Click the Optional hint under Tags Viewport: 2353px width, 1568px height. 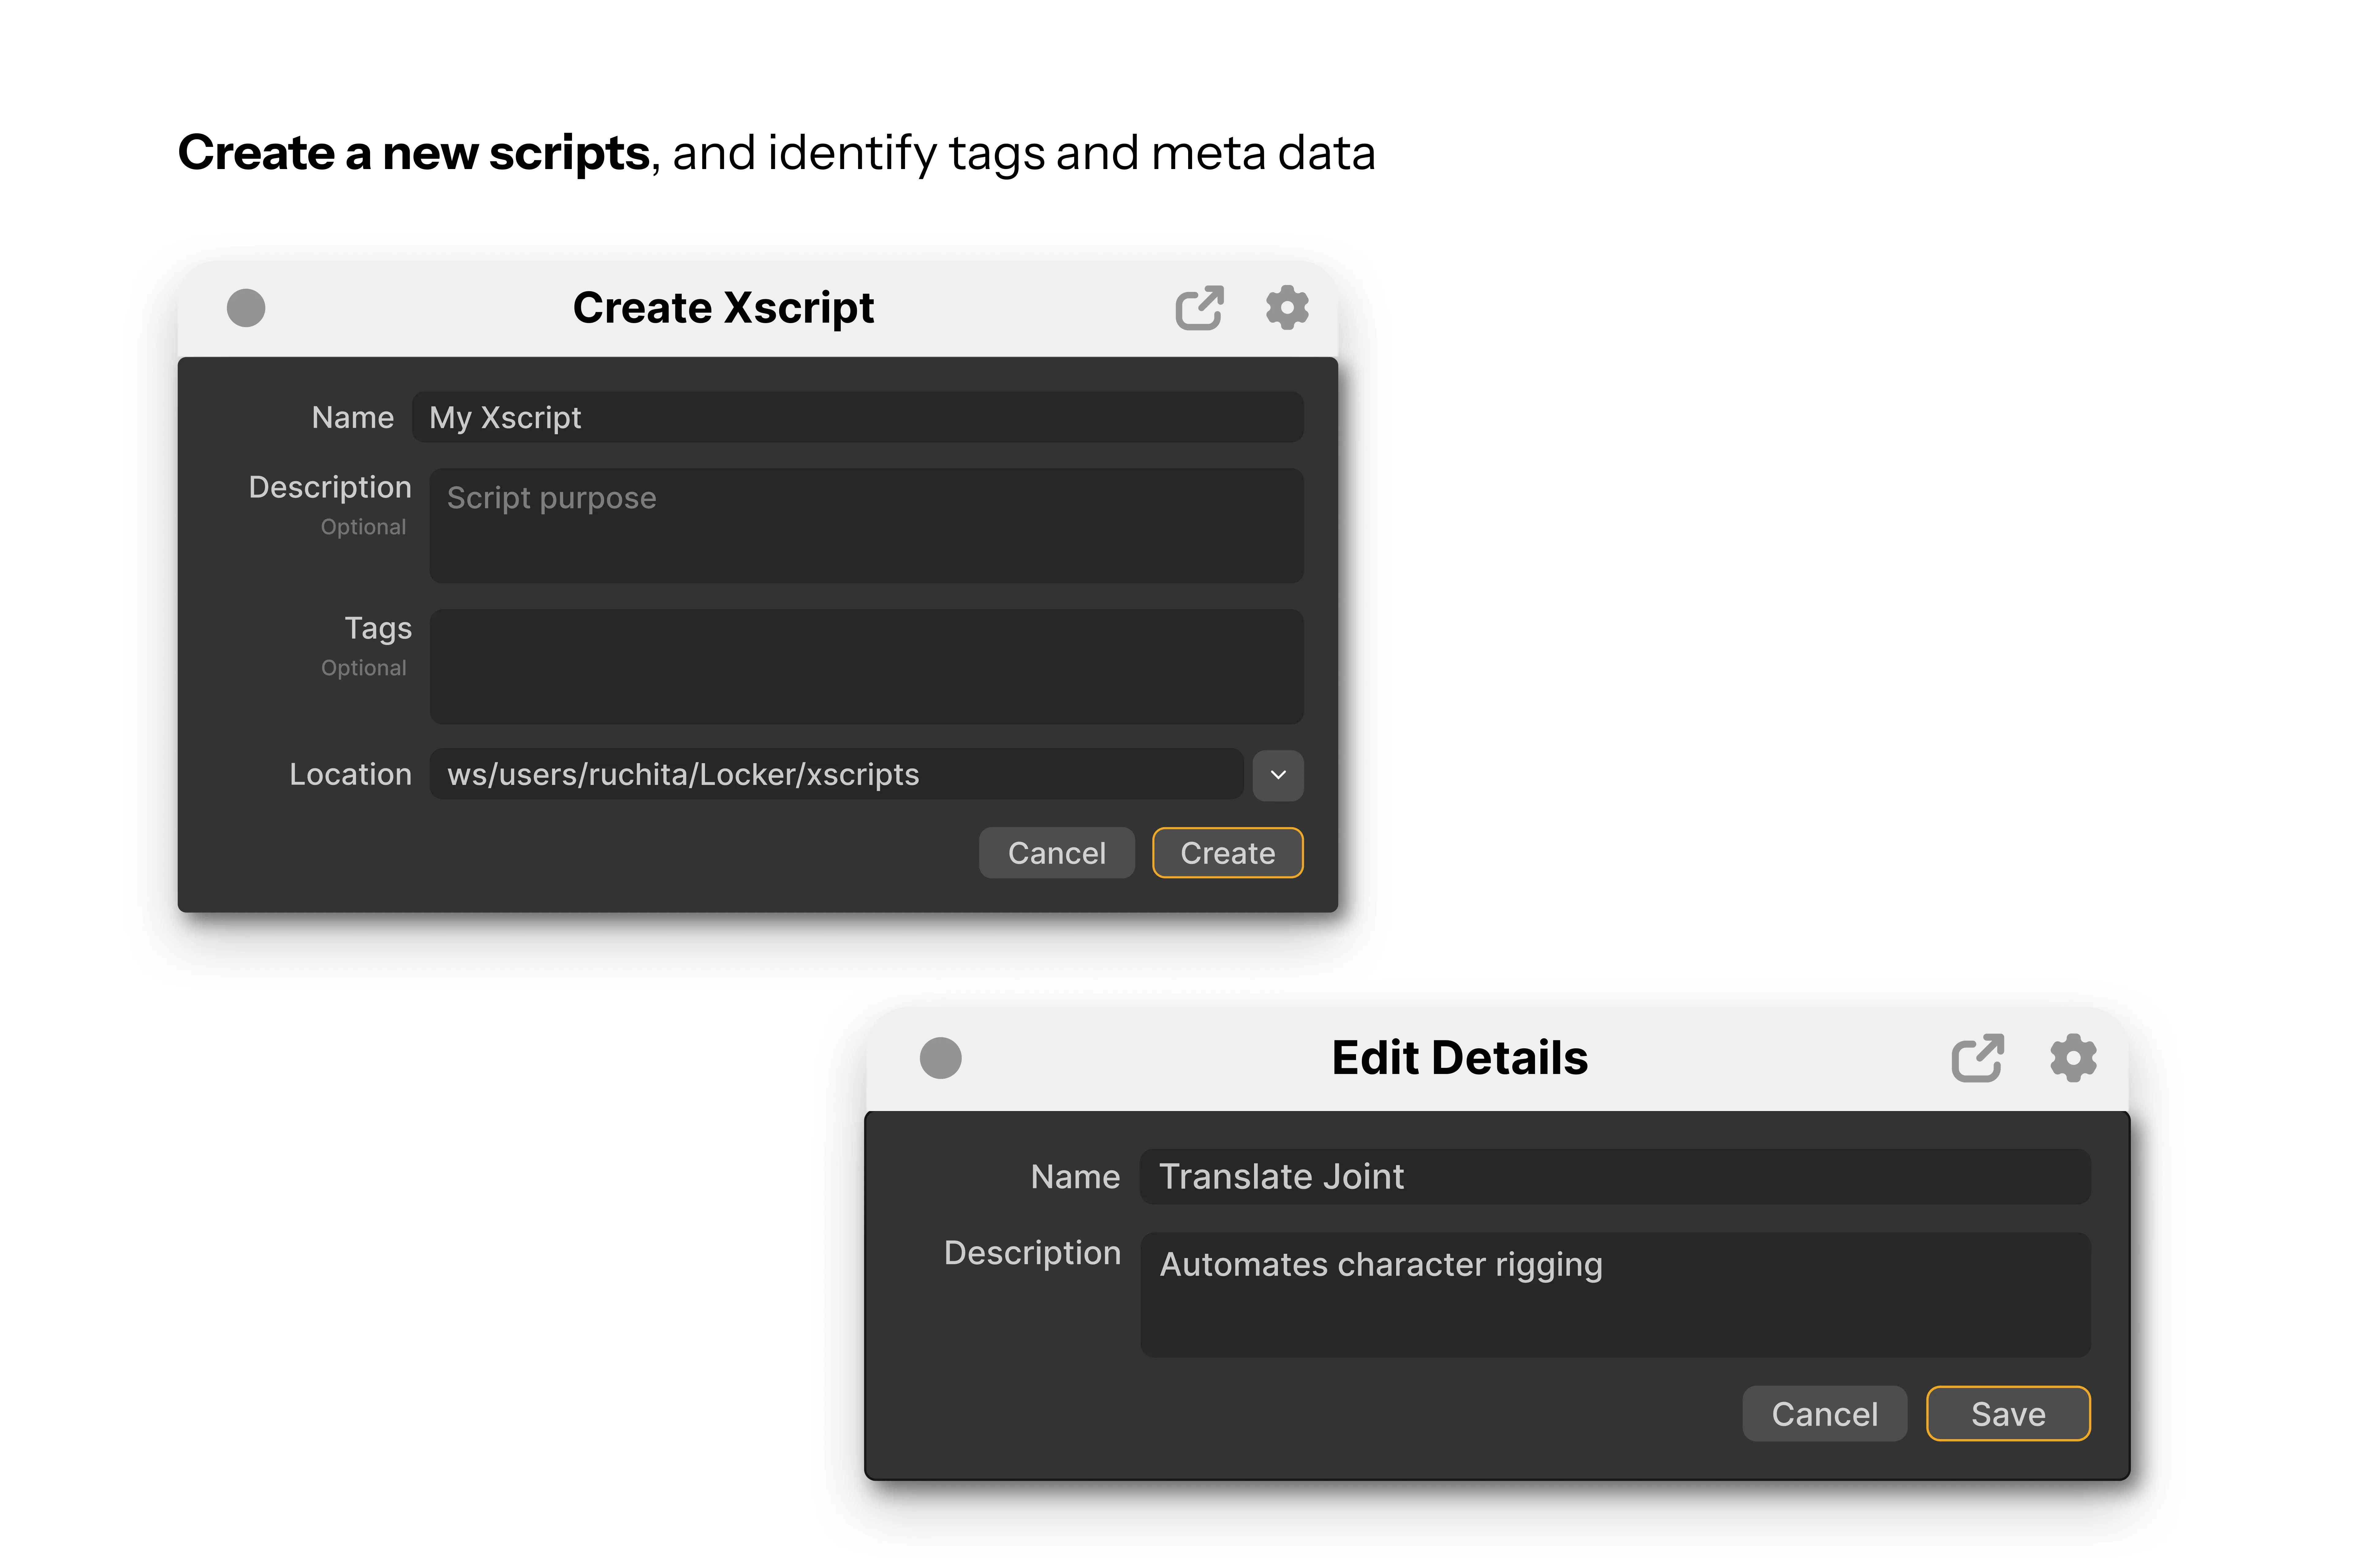[364, 668]
